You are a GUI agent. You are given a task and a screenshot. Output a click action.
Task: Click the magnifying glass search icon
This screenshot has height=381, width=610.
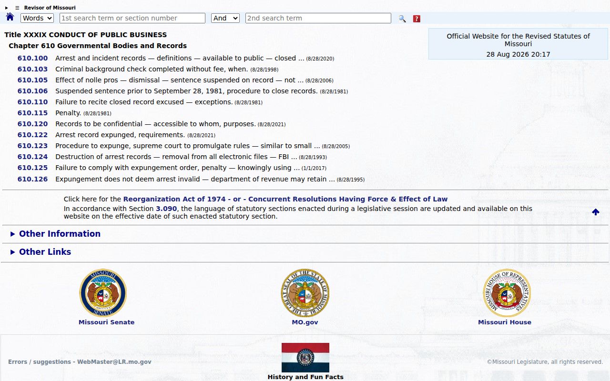pyautogui.click(x=402, y=19)
